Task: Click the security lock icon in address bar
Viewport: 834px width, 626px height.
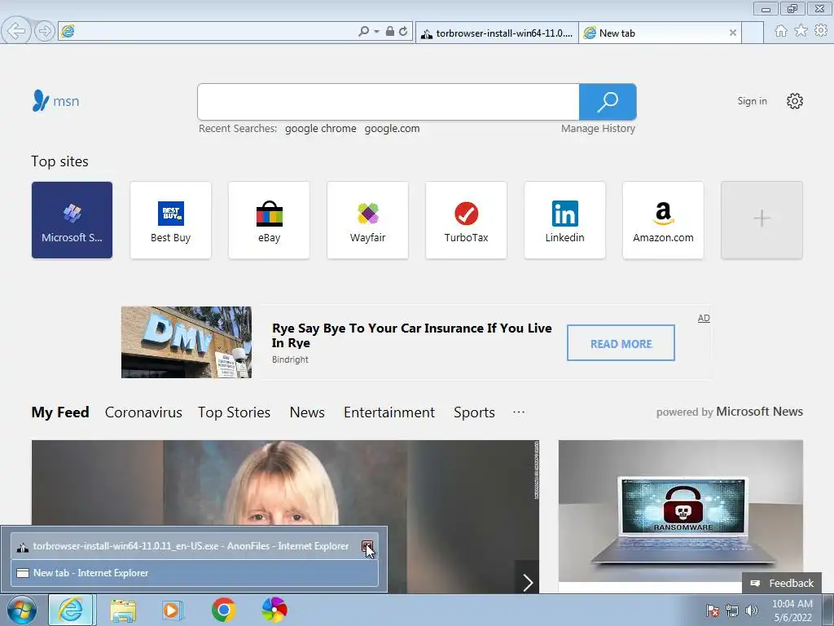Action: tap(390, 32)
